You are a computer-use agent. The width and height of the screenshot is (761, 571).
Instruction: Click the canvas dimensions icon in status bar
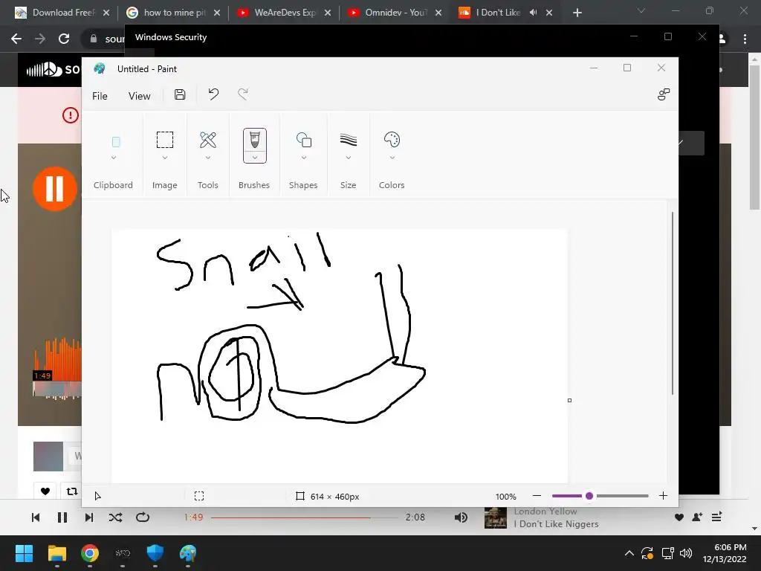(300, 496)
